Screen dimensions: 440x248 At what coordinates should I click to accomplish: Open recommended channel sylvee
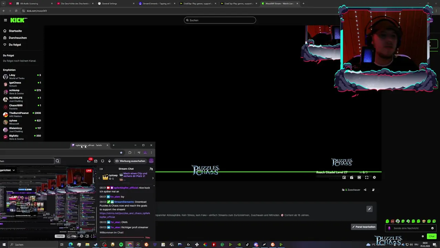pyautogui.click(x=22, y=122)
